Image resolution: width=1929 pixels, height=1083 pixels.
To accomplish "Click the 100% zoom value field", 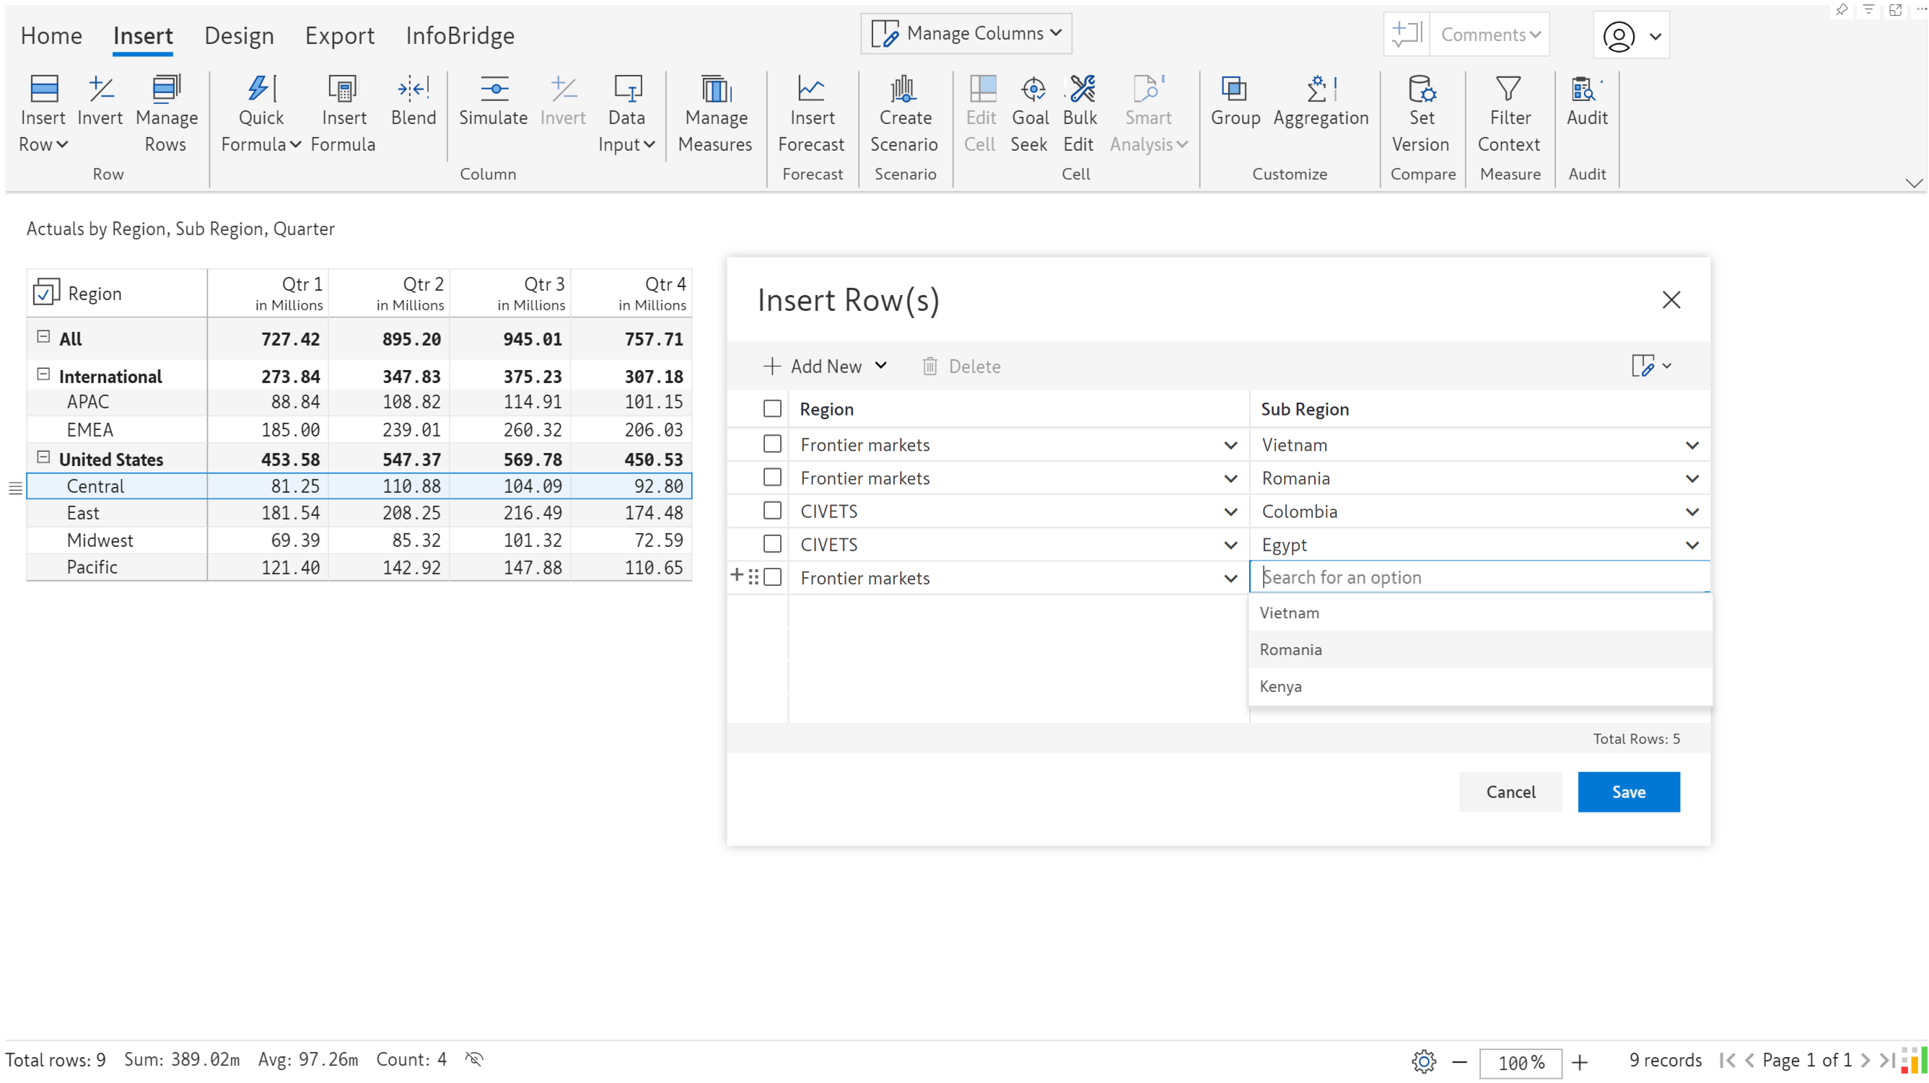I will tap(1520, 1062).
